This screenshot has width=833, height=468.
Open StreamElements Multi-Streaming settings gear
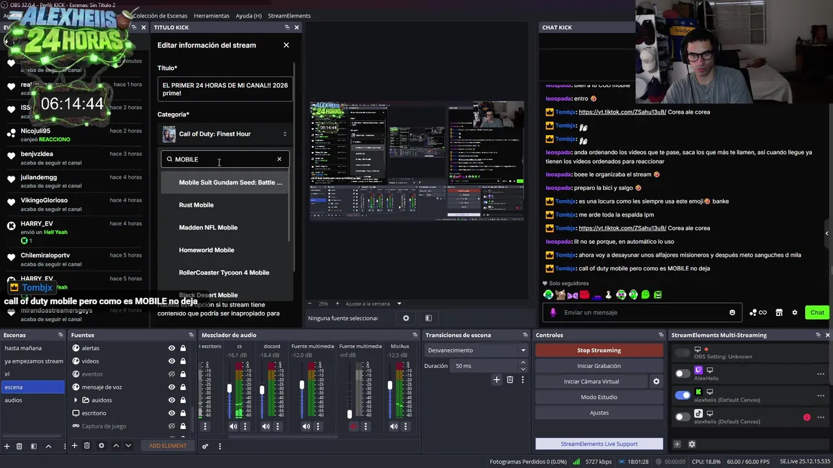[x=692, y=444]
